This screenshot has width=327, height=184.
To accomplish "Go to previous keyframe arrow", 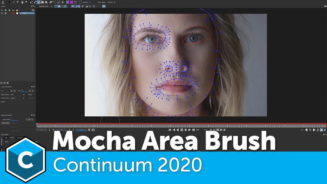I will click(306, 130).
